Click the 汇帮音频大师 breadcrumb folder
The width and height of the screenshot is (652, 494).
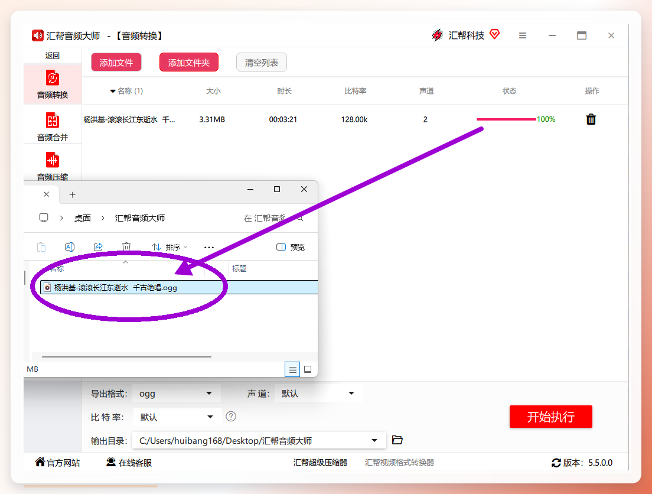140,218
